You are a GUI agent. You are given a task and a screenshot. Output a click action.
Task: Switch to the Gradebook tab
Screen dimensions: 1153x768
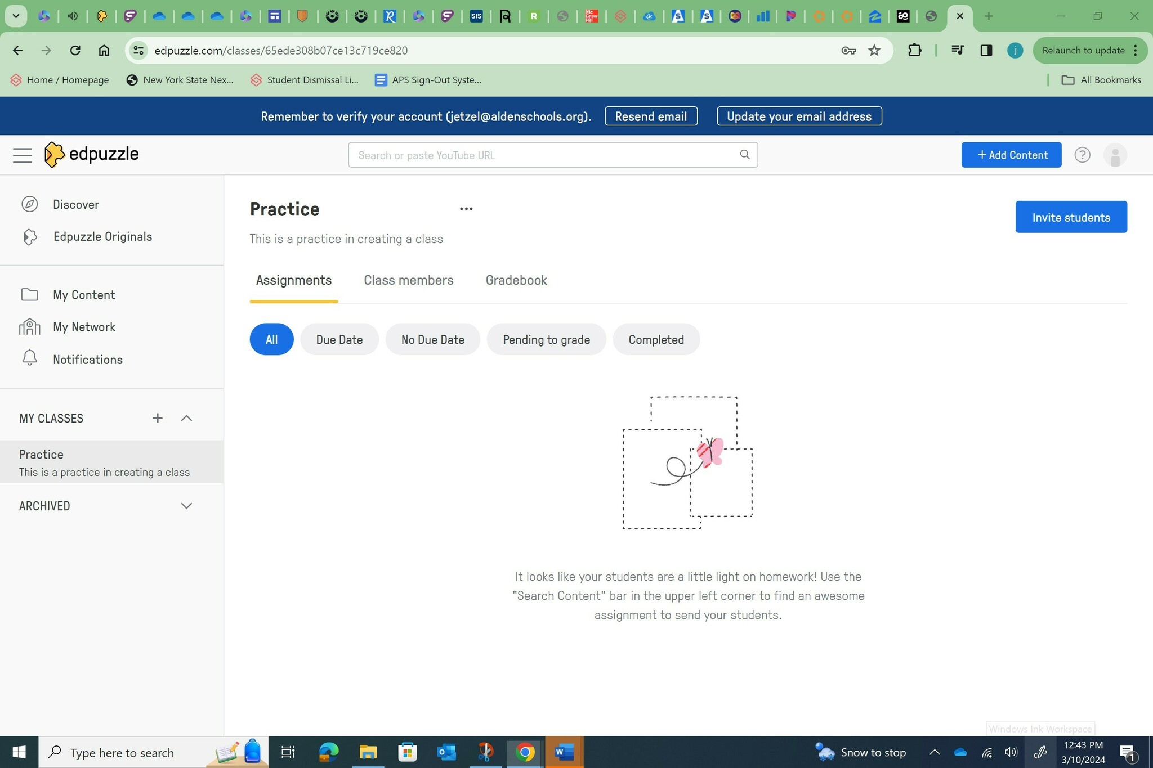(516, 280)
